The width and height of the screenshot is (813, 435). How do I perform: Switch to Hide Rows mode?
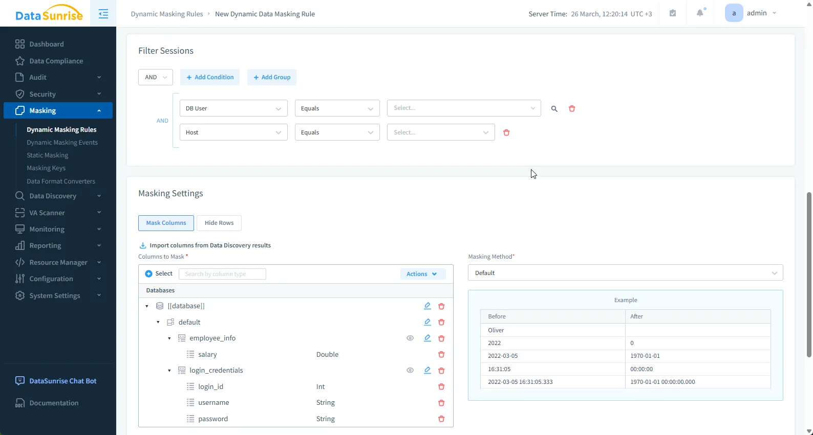click(219, 223)
